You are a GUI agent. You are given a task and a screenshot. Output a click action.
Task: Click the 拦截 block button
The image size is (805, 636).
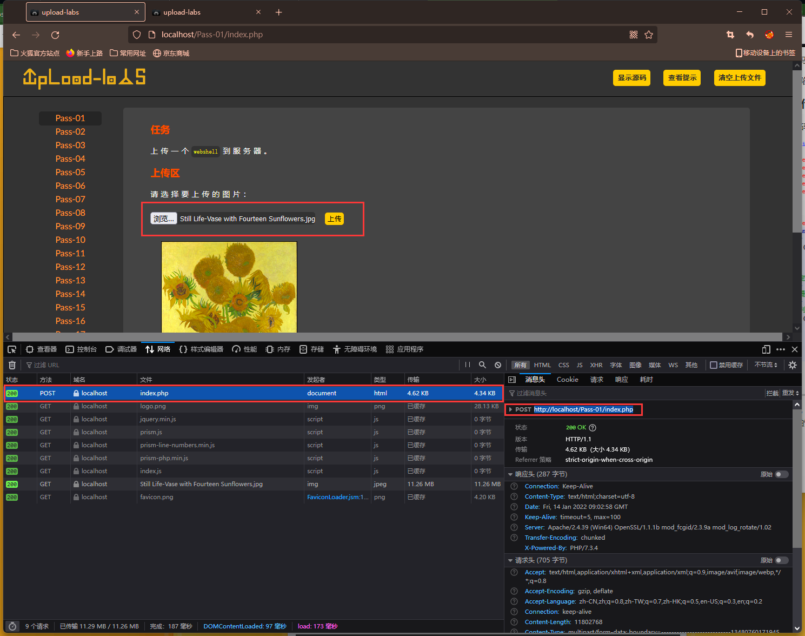coord(773,393)
